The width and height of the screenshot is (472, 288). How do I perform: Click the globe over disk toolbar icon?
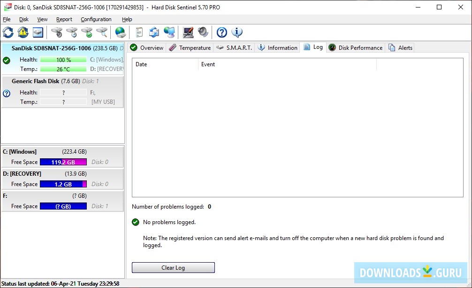121,32
